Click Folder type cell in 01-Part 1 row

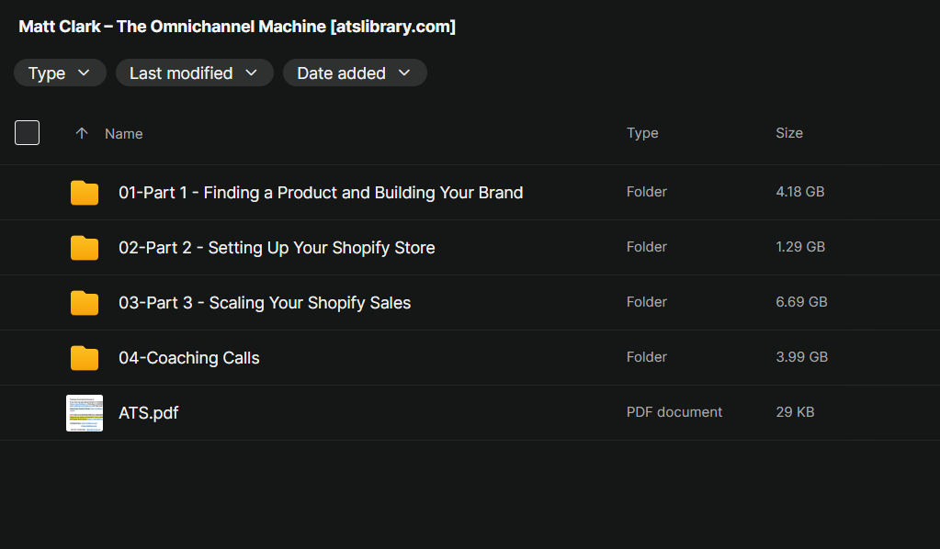click(x=646, y=192)
